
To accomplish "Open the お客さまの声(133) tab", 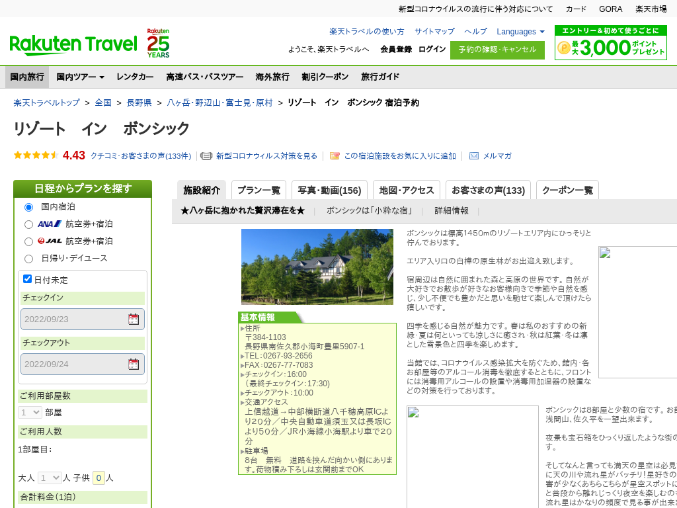I will [x=488, y=190].
